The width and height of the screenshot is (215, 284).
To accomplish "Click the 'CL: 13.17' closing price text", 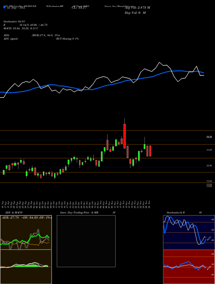I will point(80,8).
